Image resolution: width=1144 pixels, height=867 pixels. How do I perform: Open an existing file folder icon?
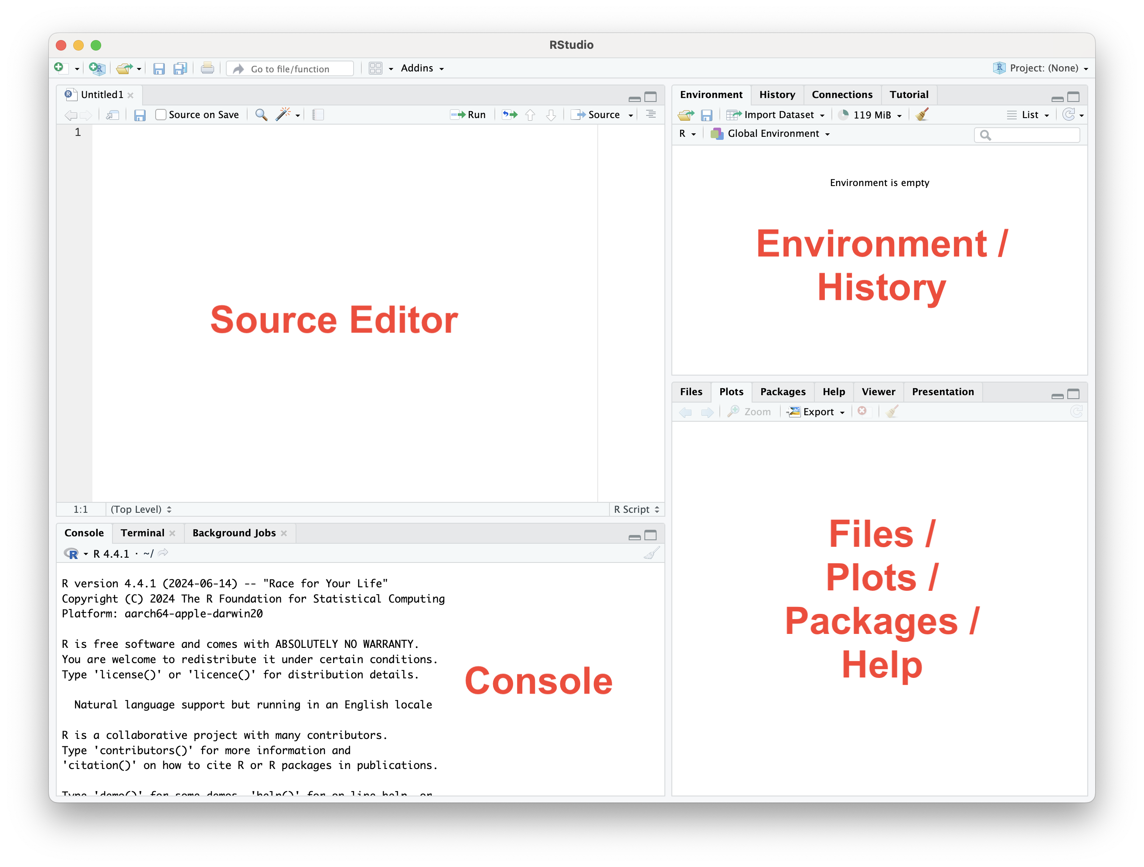point(124,68)
